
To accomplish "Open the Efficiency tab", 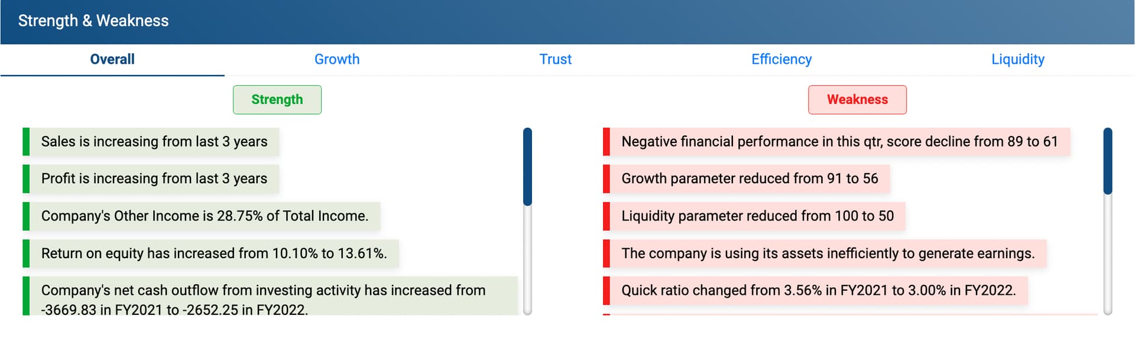I will click(x=781, y=59).
